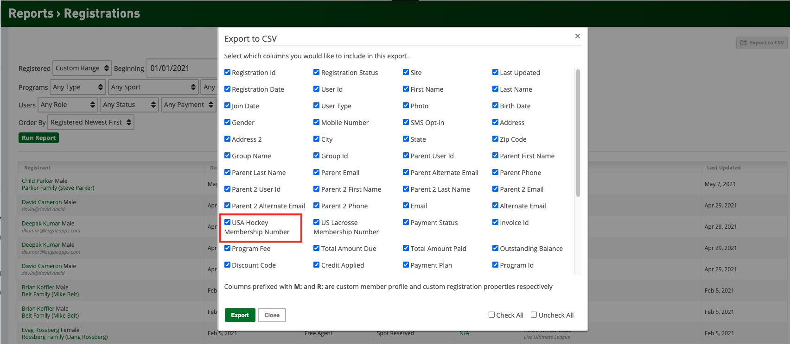The width and height of the screenshot is (790, 344).
Task: Open the Any Payment dropdown
Action: point(189,105)
